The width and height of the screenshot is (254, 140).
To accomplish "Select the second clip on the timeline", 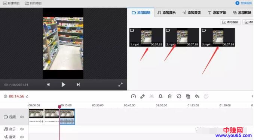I will (x=52, y=117).
